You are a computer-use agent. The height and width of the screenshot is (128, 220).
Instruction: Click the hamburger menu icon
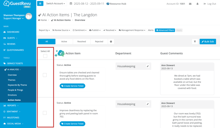[x=40, y=4]
